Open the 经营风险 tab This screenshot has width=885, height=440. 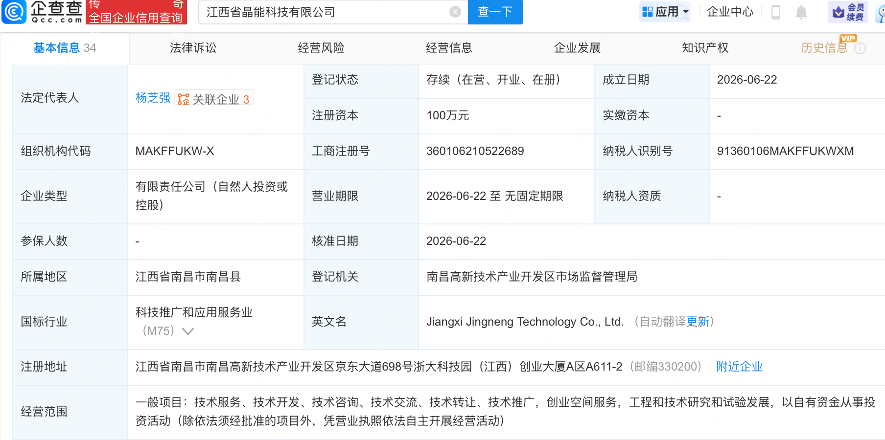321,48
